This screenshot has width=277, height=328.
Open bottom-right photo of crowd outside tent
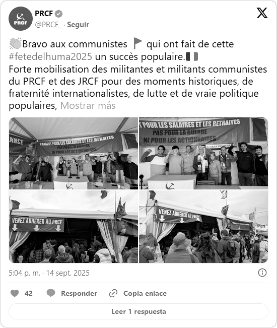203,227
